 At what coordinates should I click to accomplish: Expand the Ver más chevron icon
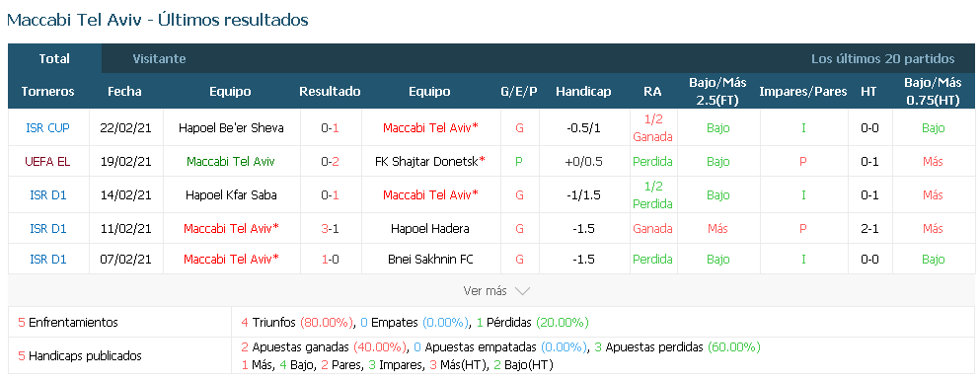point(522,291)
